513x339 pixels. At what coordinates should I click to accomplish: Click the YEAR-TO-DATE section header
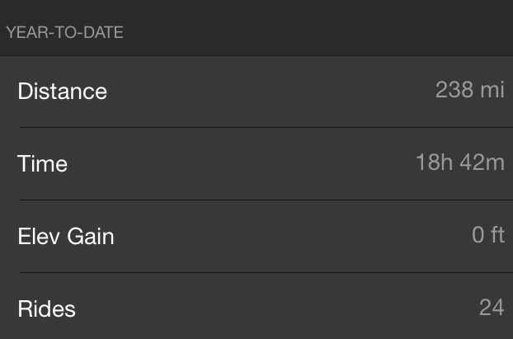point(64,32)
